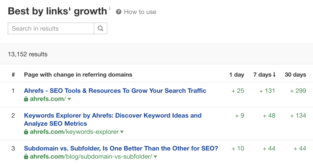Viewport: 313px width, 164px height.
Task: Click the lock icon beside subdomain-vs-subfolder URL
Action: (26, 157)
